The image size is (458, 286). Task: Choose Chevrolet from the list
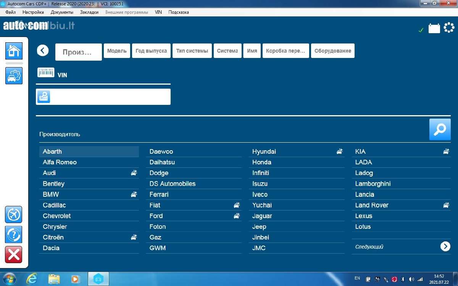tap(89, 216)
